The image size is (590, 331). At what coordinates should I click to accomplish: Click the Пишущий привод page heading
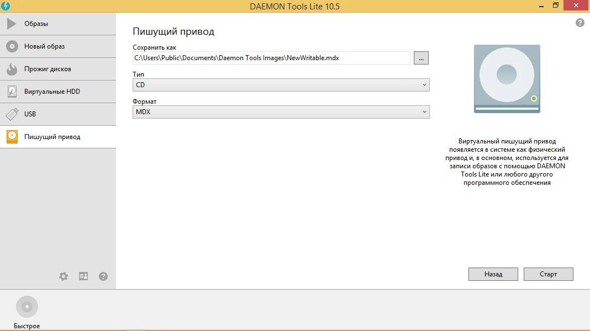(x=173, y=31)
